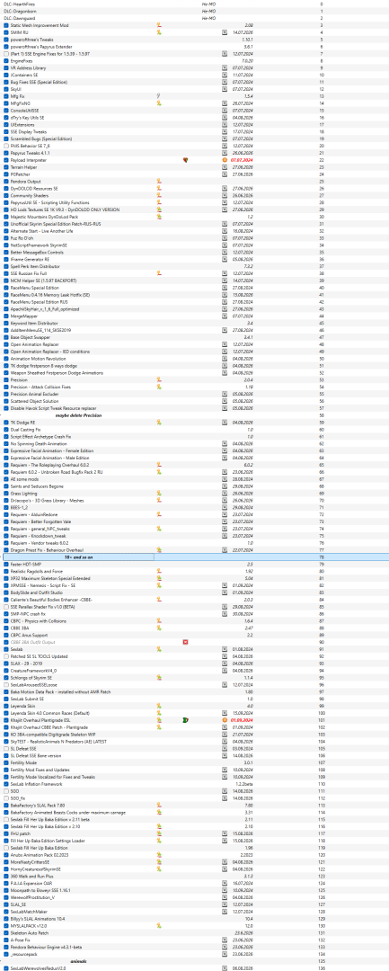Click the feather icon in Mfg Fix row

(158, 96)
